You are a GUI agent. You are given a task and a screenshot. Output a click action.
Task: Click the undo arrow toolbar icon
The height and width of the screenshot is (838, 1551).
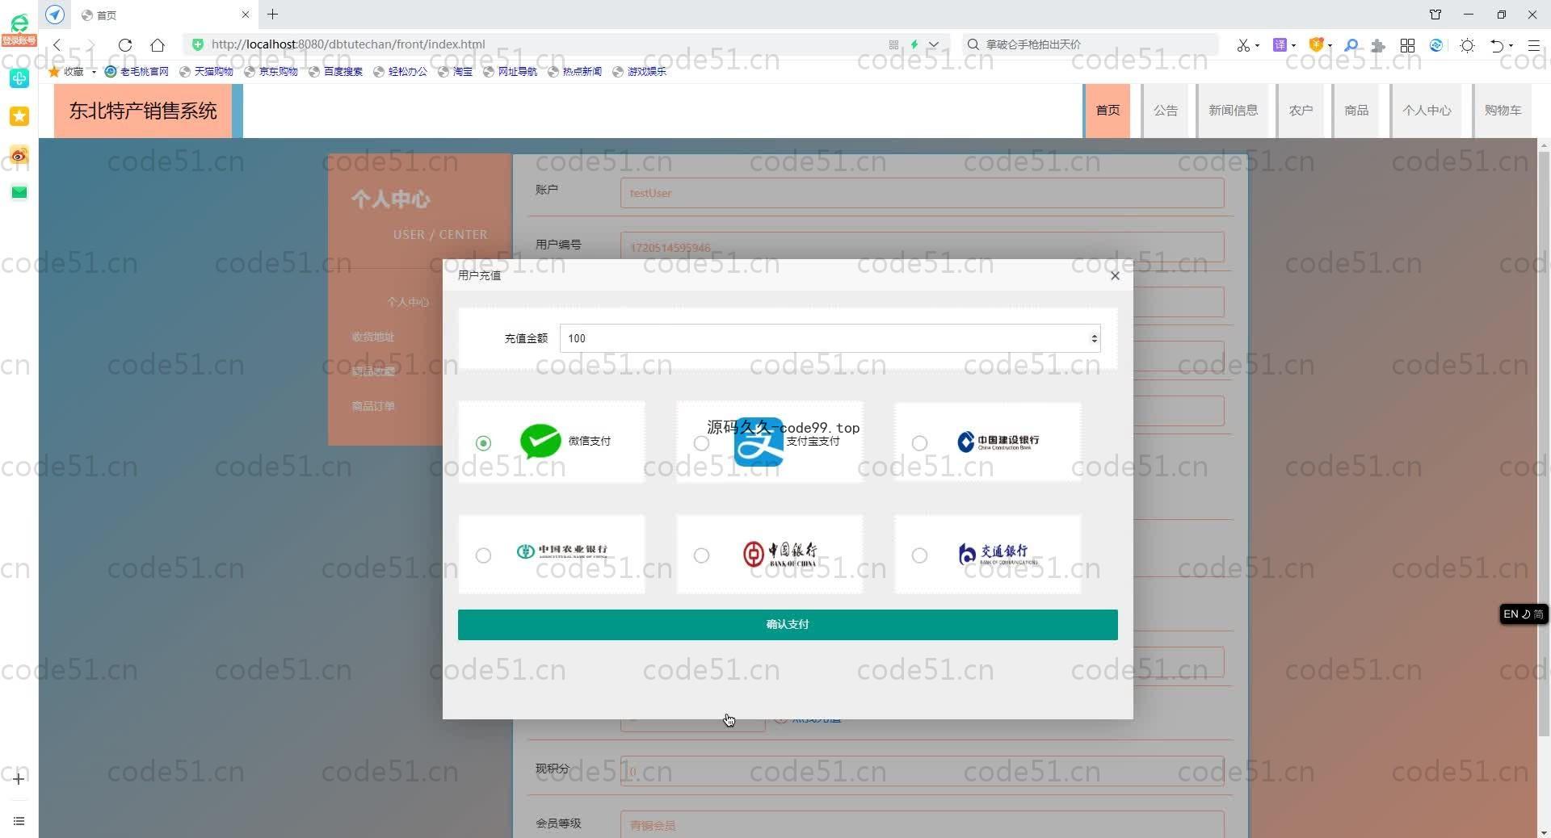[1497, 45]
